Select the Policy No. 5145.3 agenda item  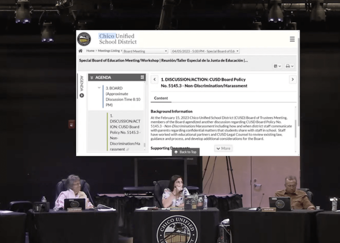point(125,132)
